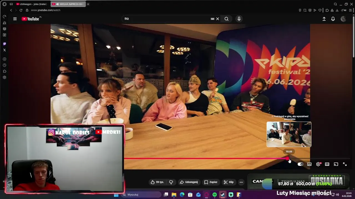355x199 pixels.
Task: Dislike the video
Action: tap(171, 182)
